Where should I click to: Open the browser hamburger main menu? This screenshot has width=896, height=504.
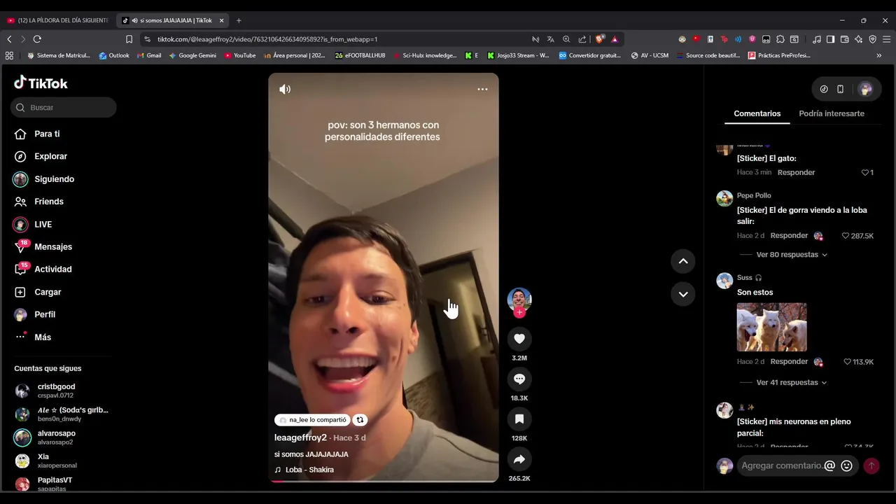[x=885, y=39]
